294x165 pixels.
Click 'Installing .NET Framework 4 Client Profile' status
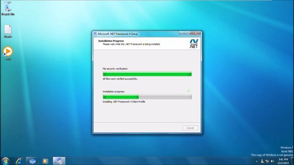pos(124,102)
